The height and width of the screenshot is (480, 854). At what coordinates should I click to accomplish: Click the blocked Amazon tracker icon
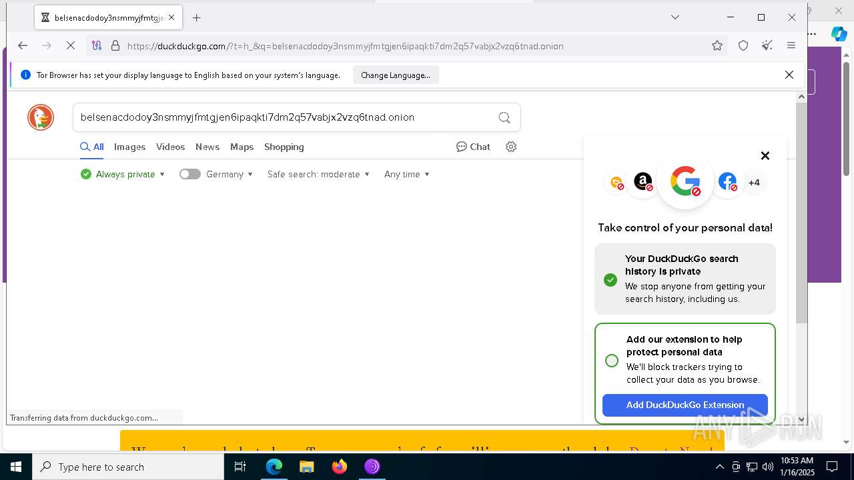pos(643,182)
